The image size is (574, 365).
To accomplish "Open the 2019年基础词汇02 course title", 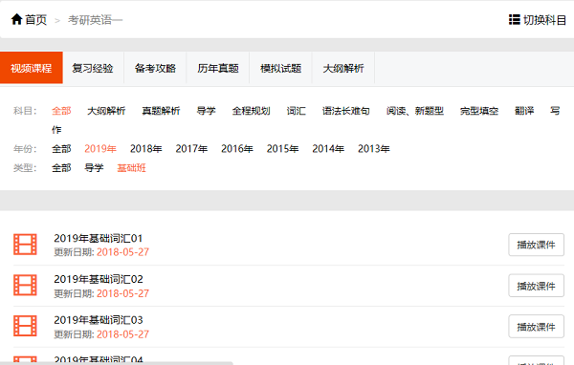I will tap(99, 279).
